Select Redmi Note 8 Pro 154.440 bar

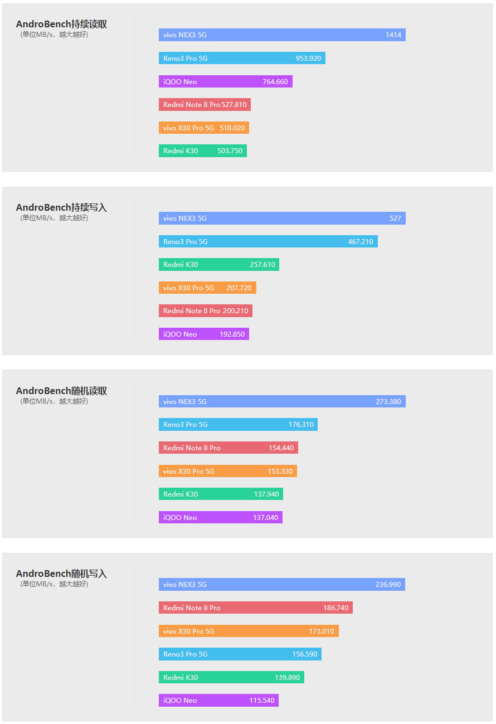(228, 448)
